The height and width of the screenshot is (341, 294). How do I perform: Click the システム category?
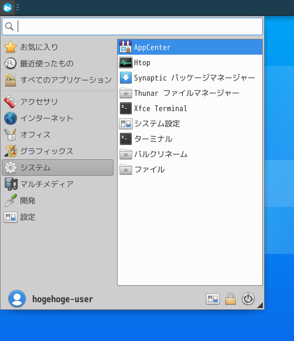(58, 168)
